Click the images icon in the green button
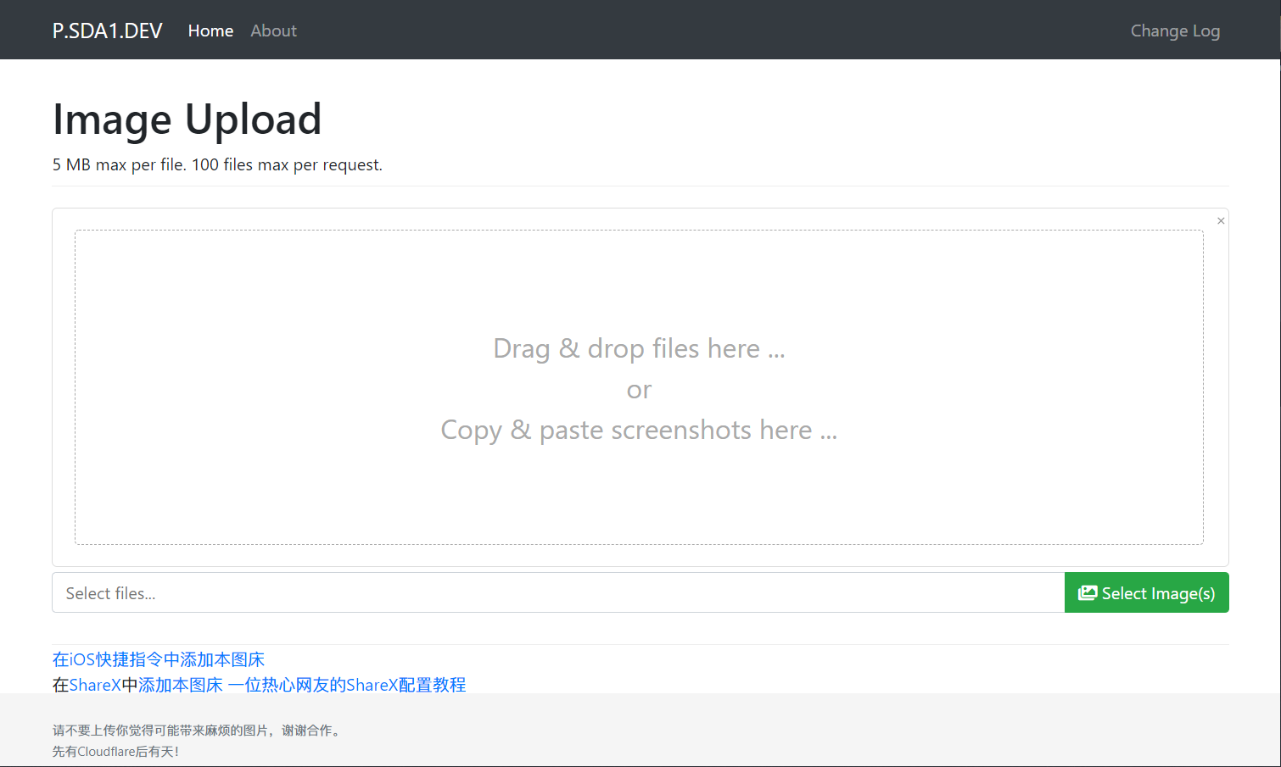1281x767 pixels. click(1087, 593)
